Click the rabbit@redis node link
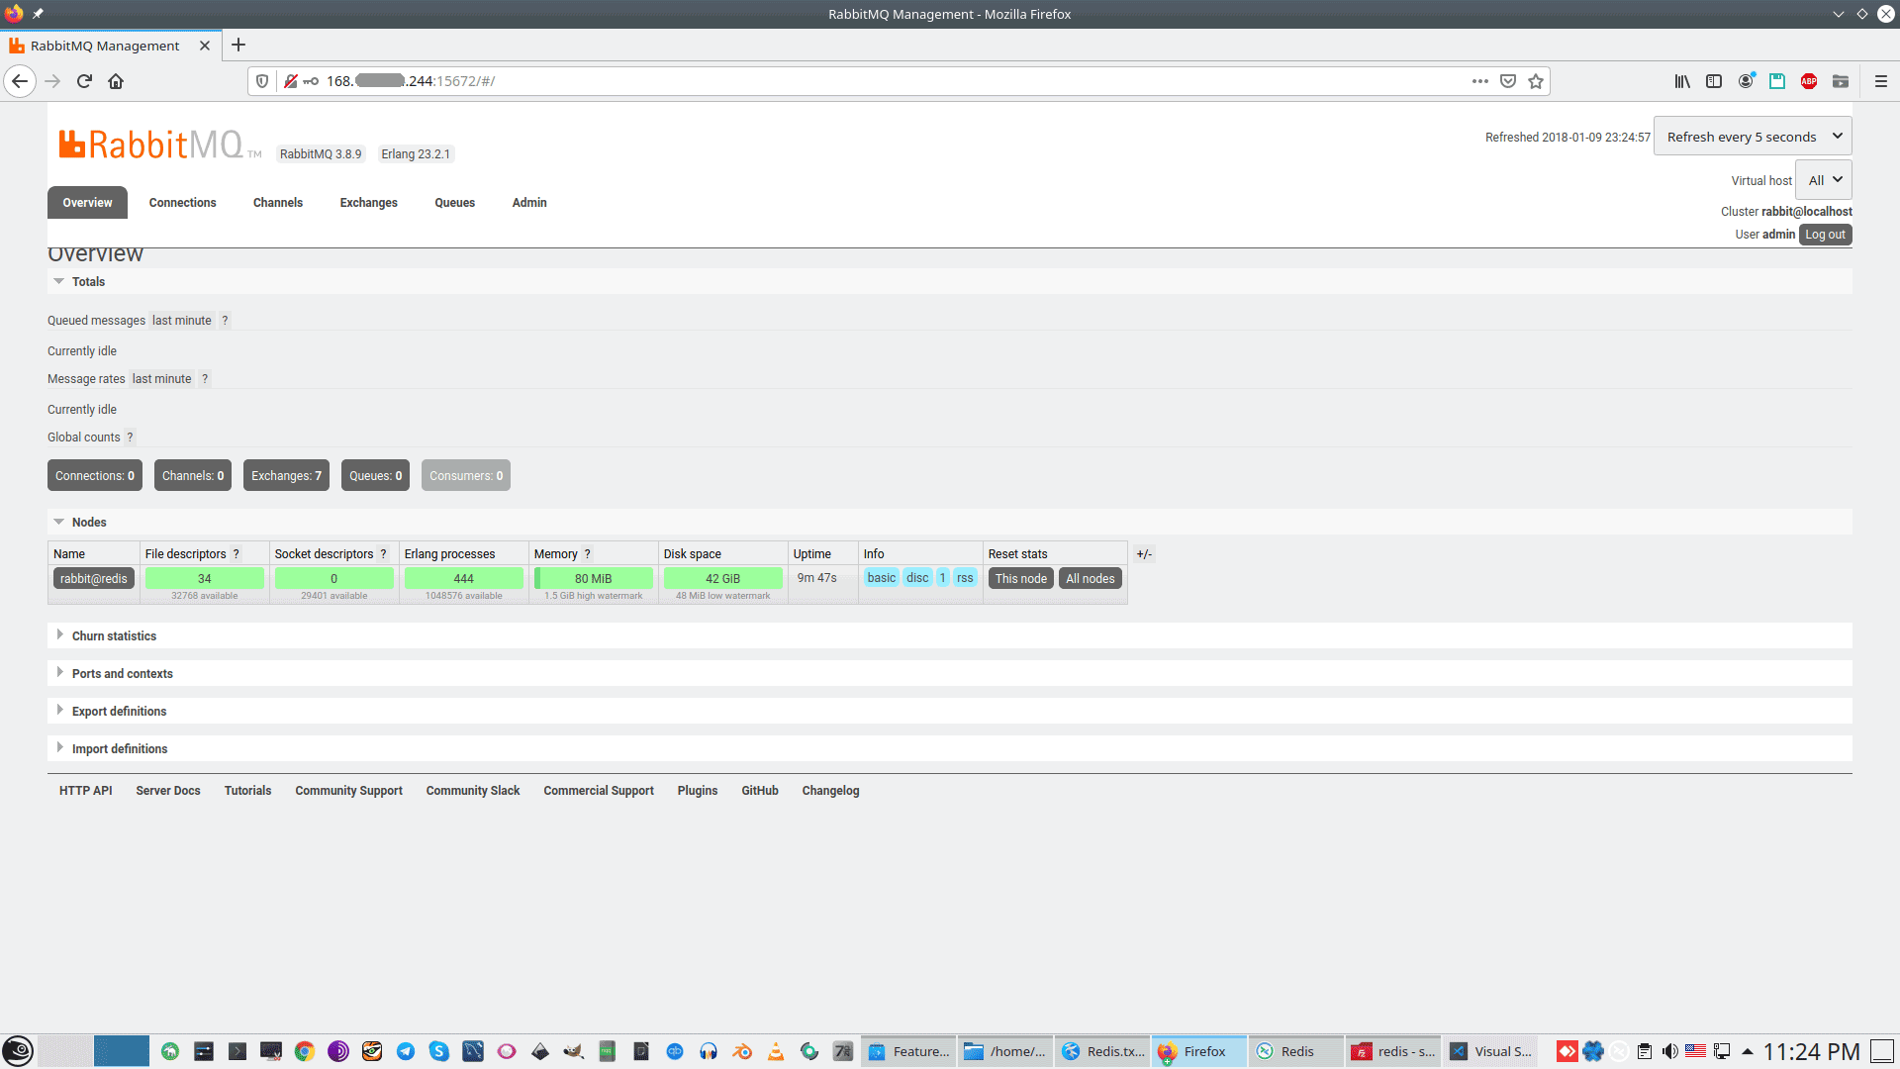This screenshot has height=1069, width=1900. 93,579
